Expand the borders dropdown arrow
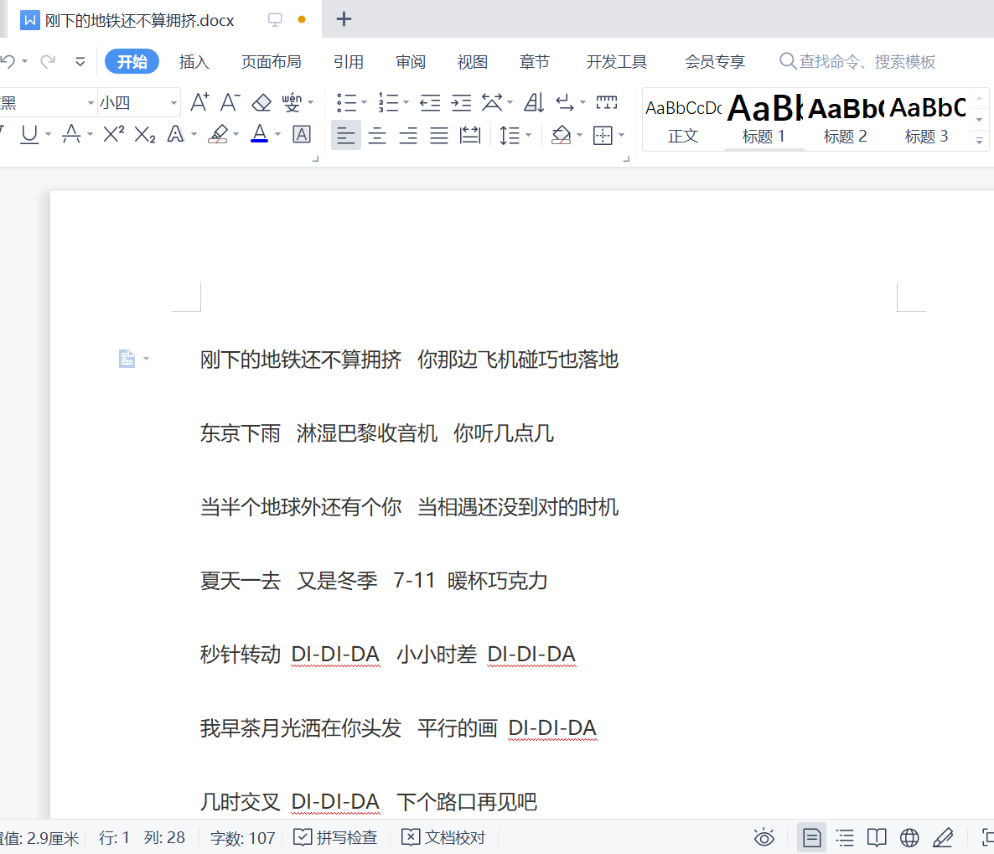This screenshot has width=994, height=854. coord(621,135)
